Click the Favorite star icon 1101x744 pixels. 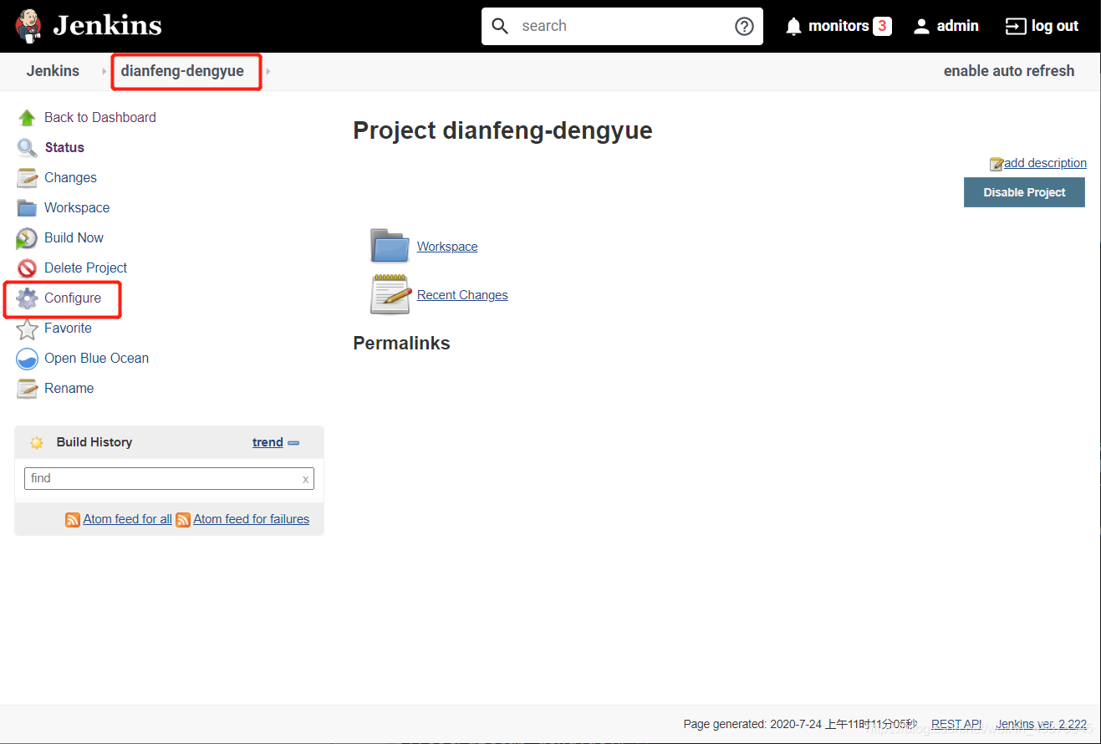27,329
